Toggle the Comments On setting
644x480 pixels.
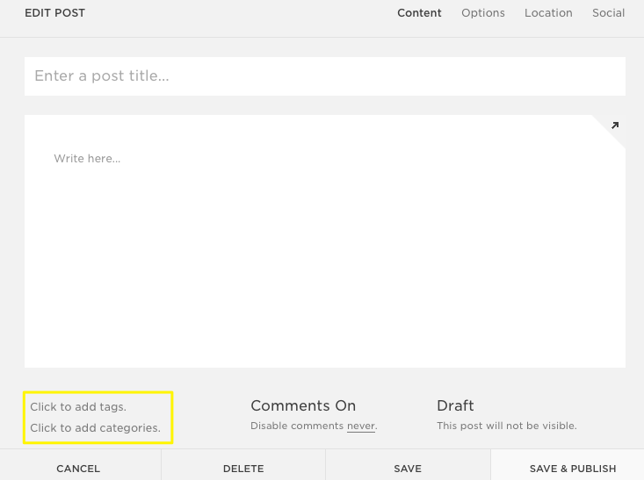coord(303,405)
